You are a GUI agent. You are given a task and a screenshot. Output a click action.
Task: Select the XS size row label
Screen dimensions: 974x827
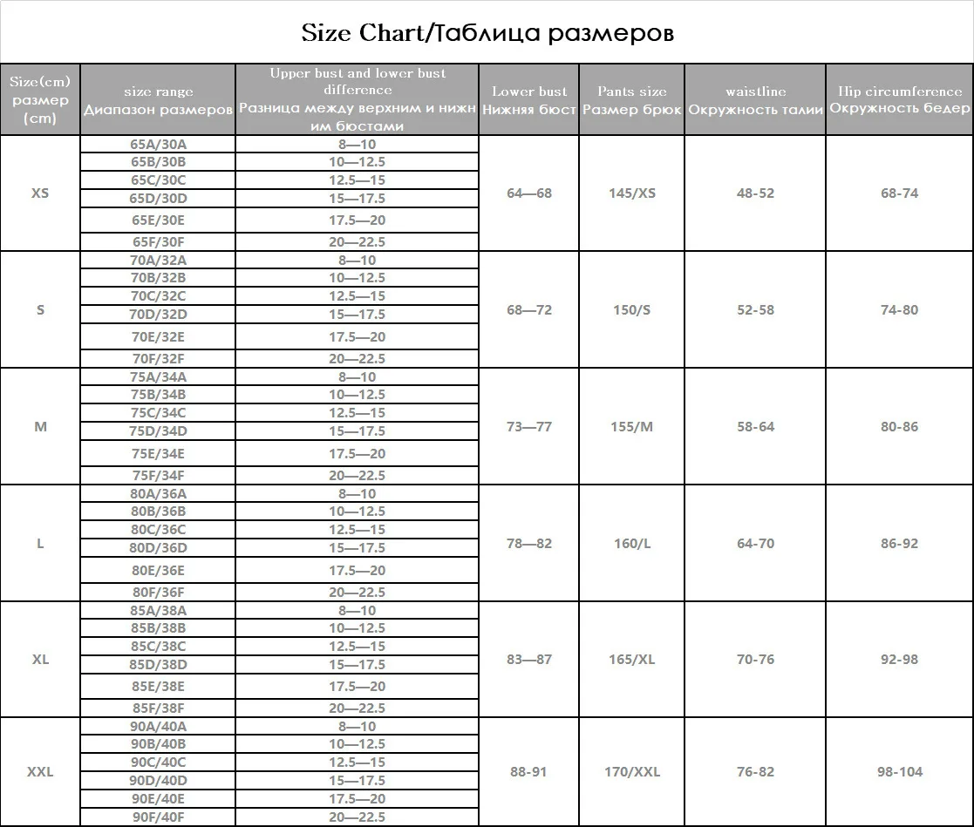pos(40,193)
